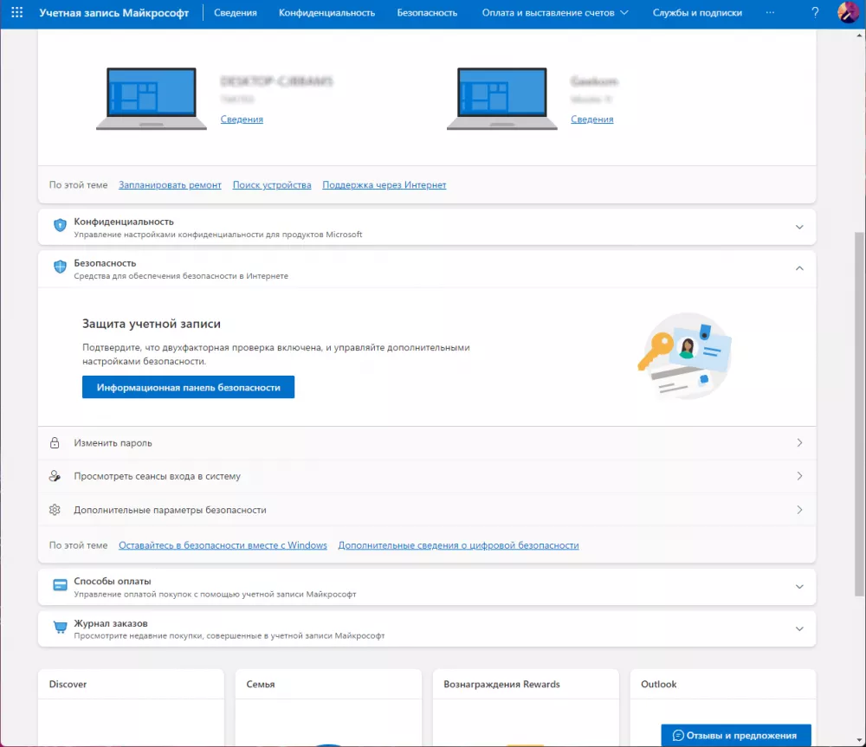Expand the Конфиденциальность section chevron
866x747 pixels.
(799, 227)
